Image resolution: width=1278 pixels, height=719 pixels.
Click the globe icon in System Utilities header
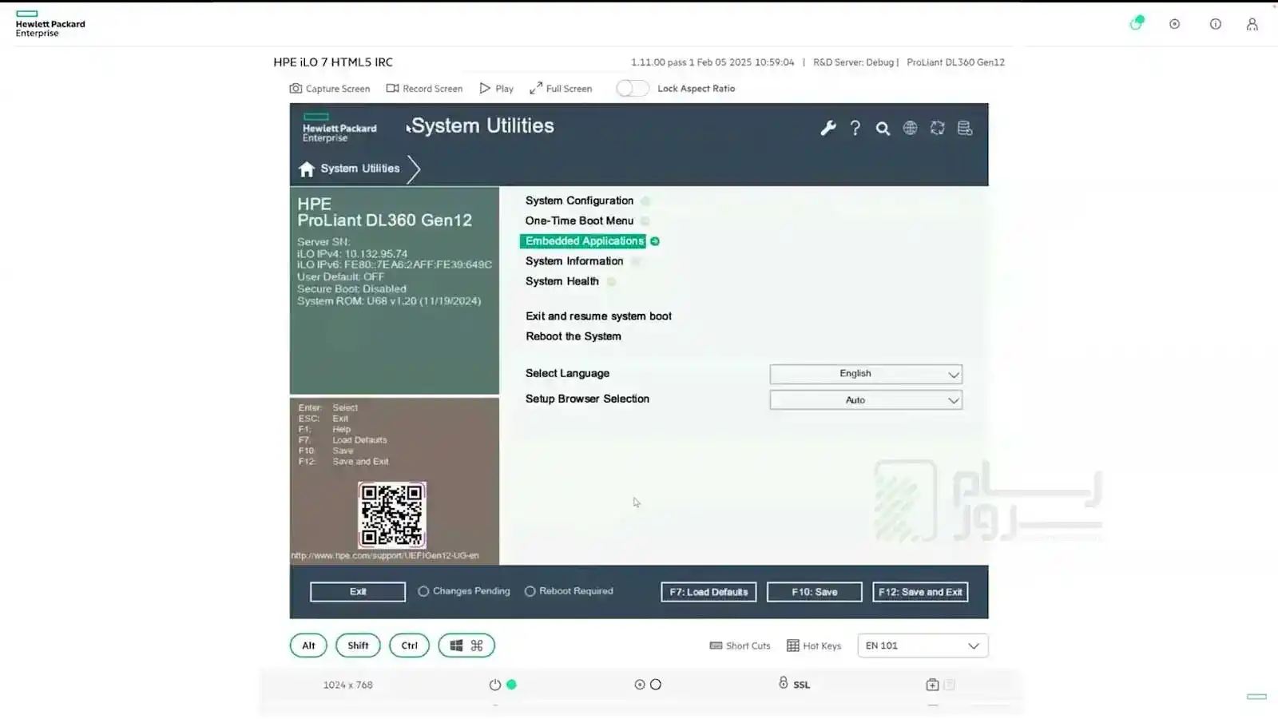coord(910,128)
